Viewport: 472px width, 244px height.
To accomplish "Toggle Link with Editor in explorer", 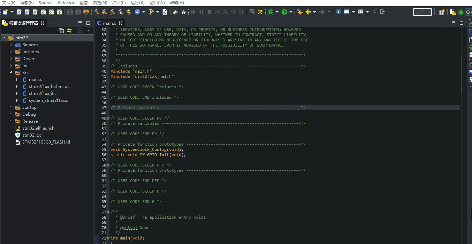I will click(x=69, y=31).
